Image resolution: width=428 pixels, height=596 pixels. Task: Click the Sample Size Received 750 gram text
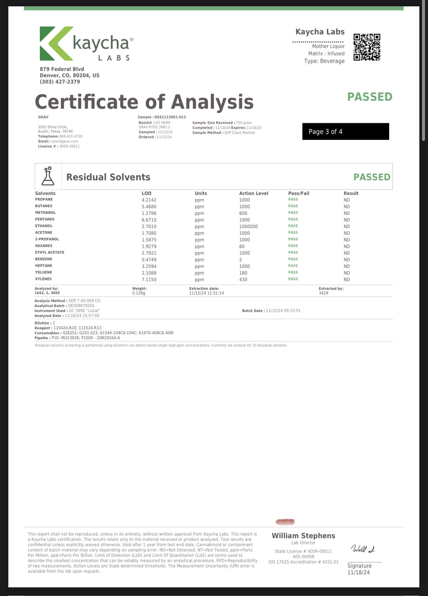point(222,123)
